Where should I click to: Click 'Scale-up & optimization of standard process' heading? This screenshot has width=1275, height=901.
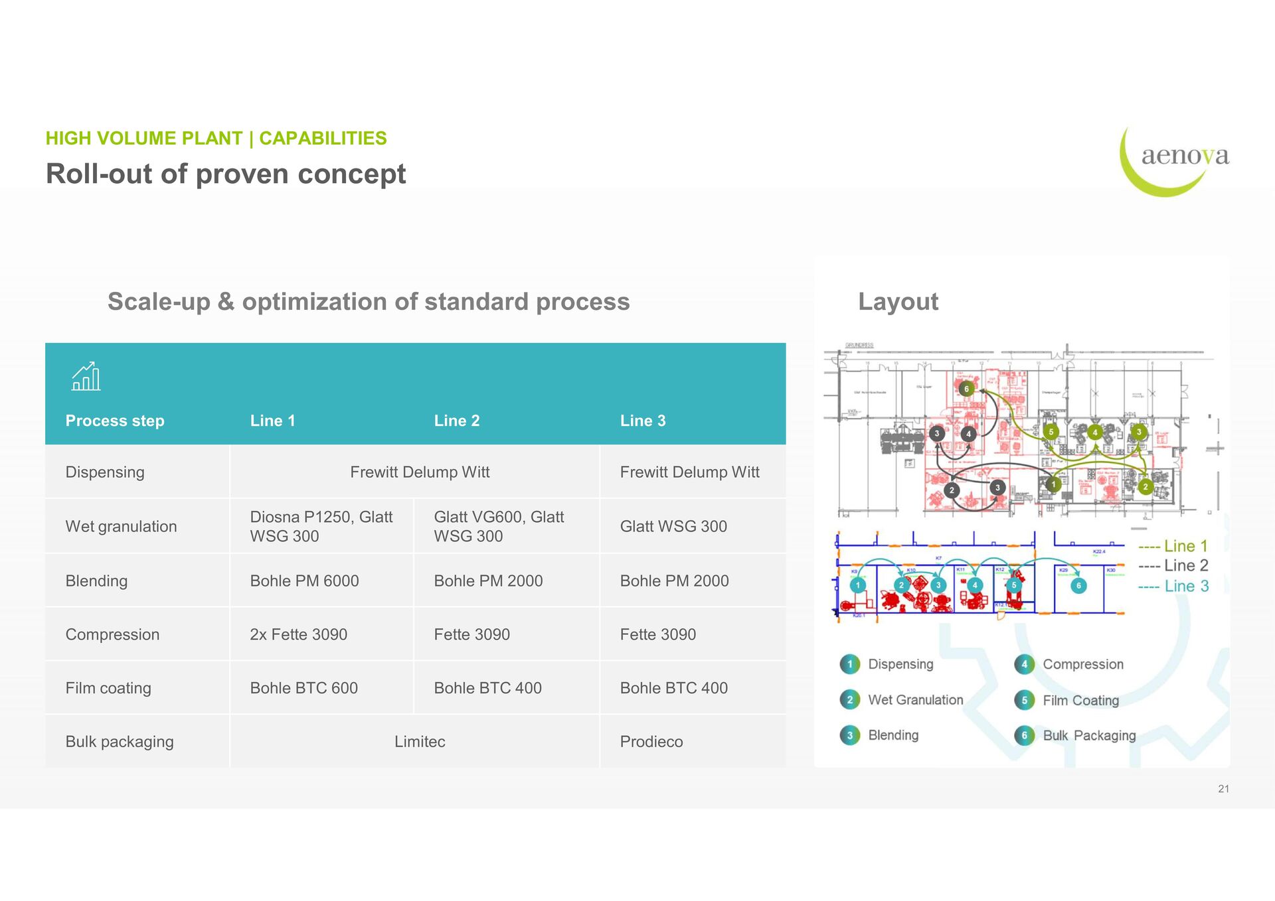(369, 302)
